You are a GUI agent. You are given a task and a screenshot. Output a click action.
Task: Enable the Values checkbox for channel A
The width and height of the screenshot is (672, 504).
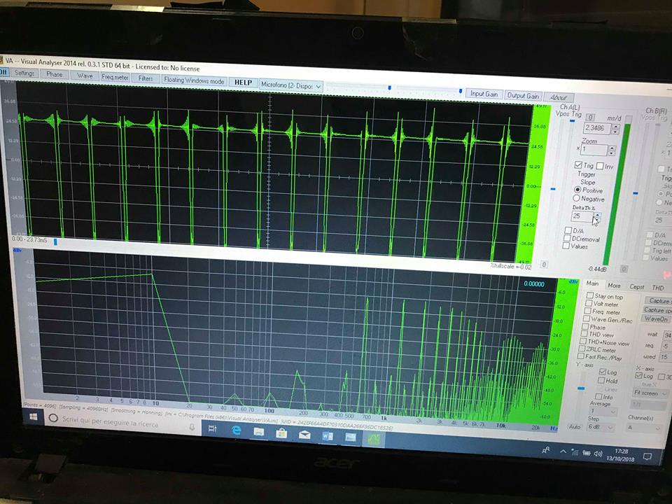click(x=566, y=246)
